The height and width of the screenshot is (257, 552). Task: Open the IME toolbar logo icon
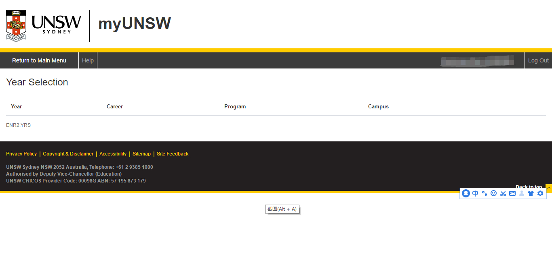(466, 193)
